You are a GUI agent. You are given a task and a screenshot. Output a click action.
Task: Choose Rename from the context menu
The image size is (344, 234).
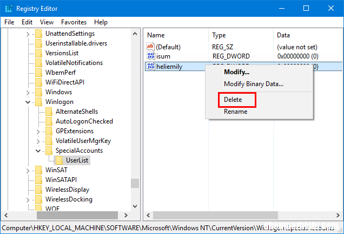coord(235,112)
